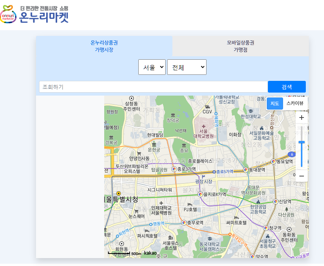Viewport: 324px width, 266px height.
Task: Click the 삼청동 주민센터 marker
Action: point(131,98)
